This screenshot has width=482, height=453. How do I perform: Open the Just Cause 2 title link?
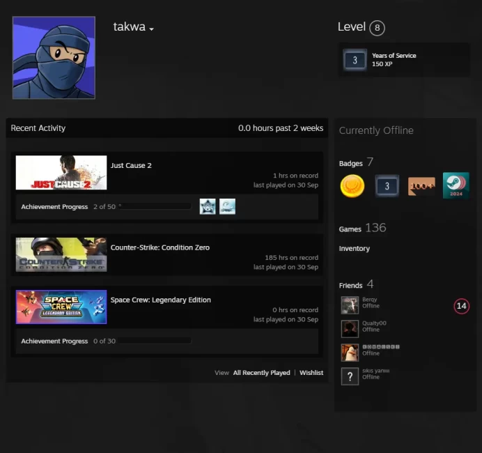pyautogui.click(x=131, y=165)
